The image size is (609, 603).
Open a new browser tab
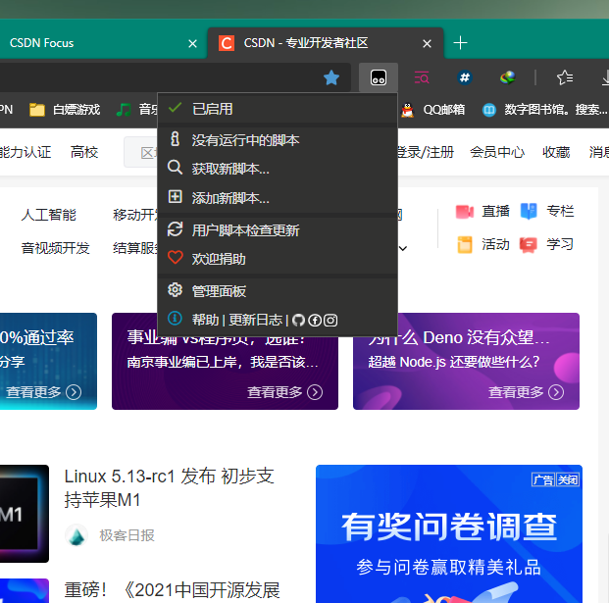pos(461,43)
